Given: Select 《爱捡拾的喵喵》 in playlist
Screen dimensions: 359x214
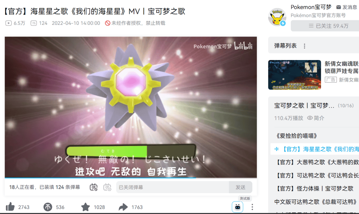Looking at the screenshot, I should tap(296, 136).
